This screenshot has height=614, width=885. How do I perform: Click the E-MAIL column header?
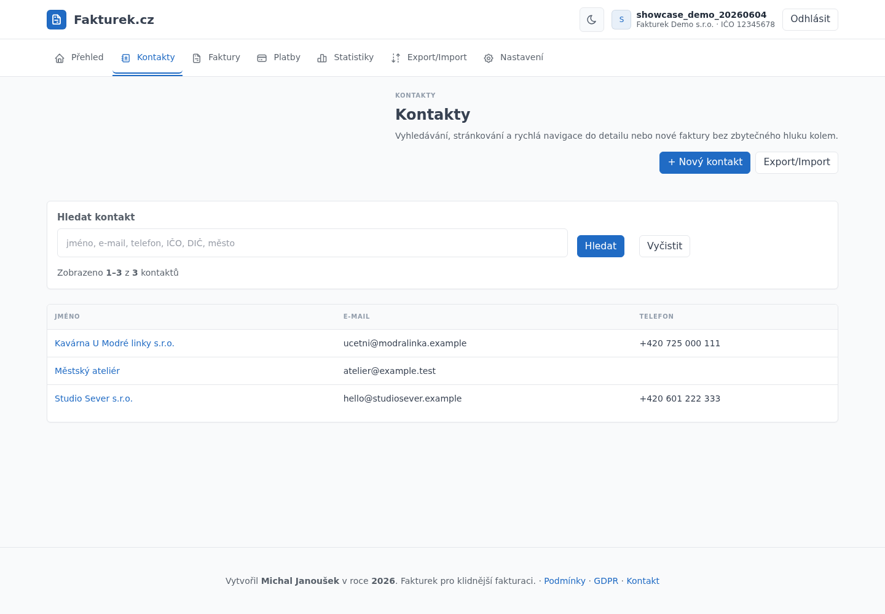[x=356, y=317]
